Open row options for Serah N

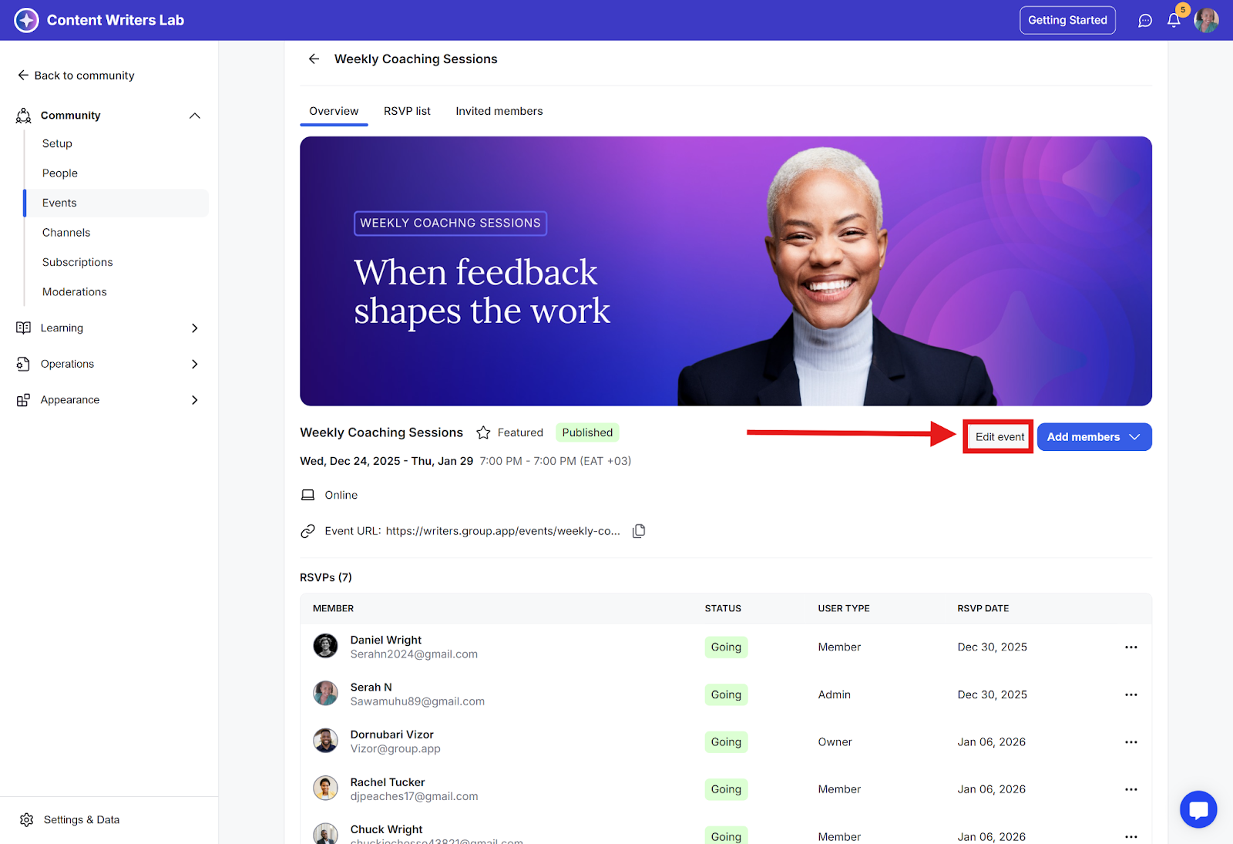[x=1131, y=694]
